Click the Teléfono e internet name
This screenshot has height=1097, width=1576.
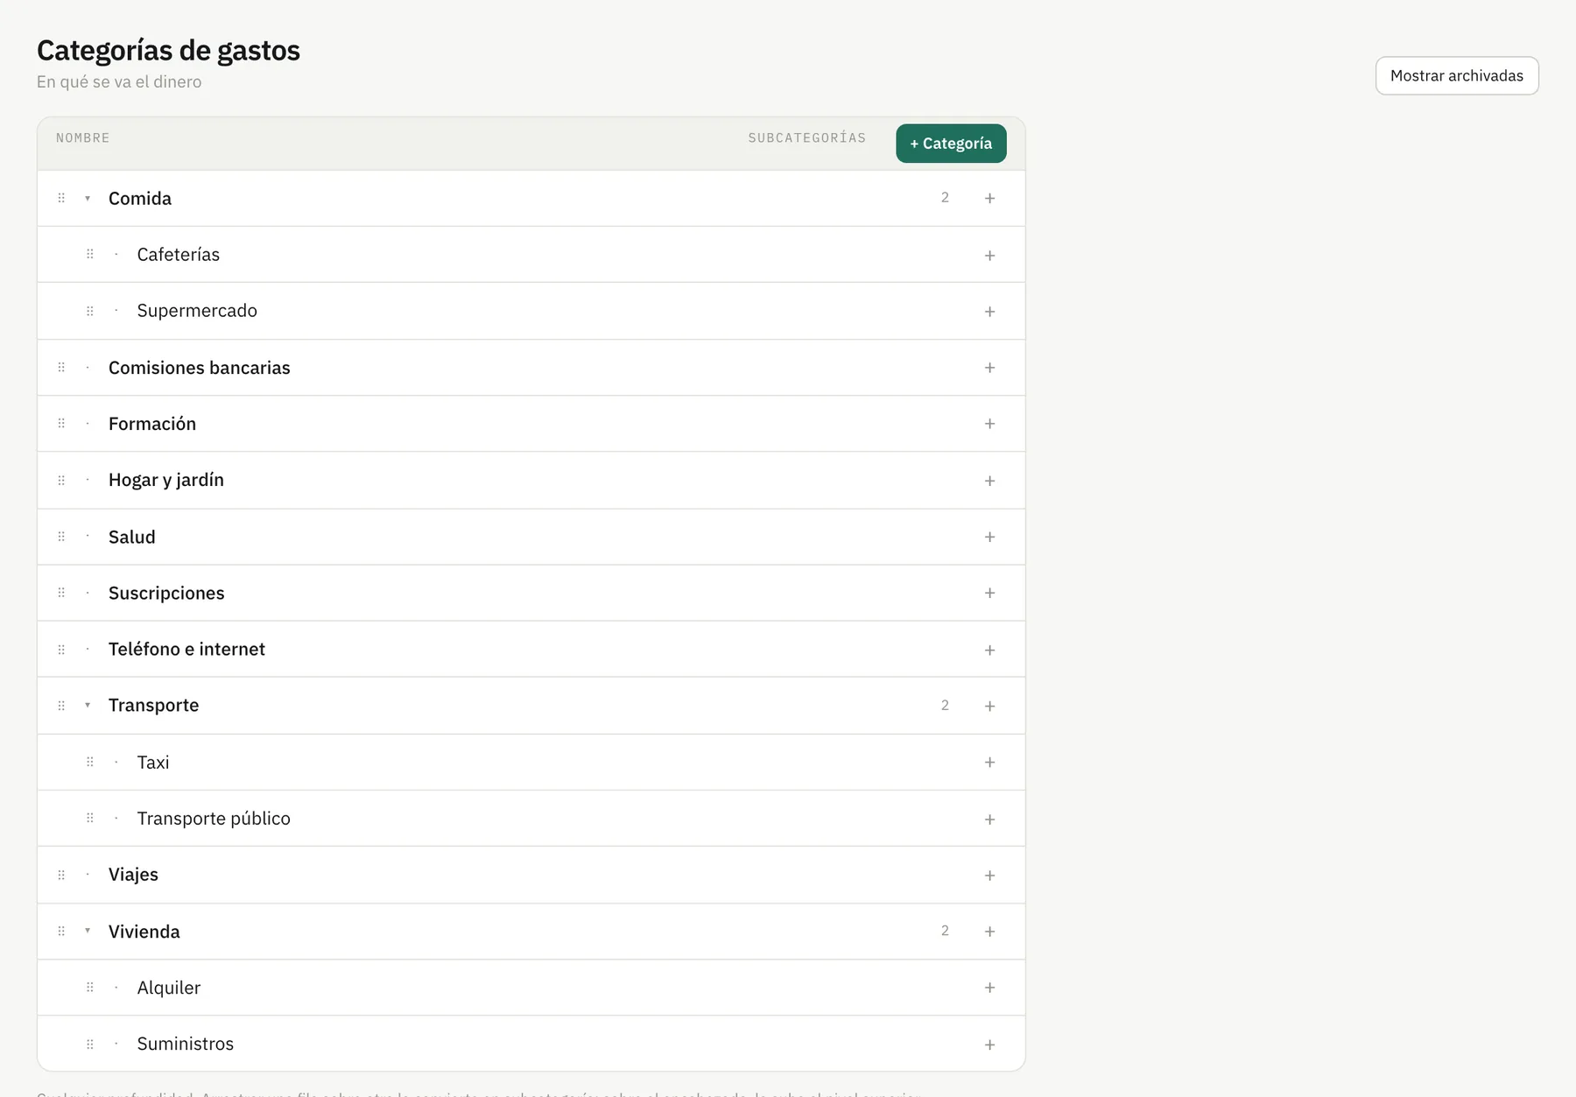tap(186, 649)
